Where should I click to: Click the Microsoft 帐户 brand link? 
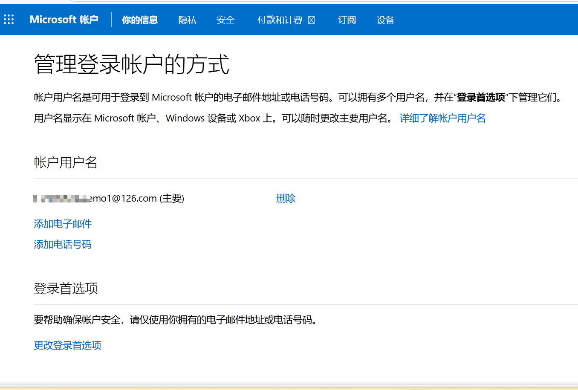[64, 20]
